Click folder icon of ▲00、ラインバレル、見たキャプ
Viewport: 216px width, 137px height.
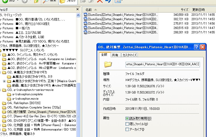4,55
